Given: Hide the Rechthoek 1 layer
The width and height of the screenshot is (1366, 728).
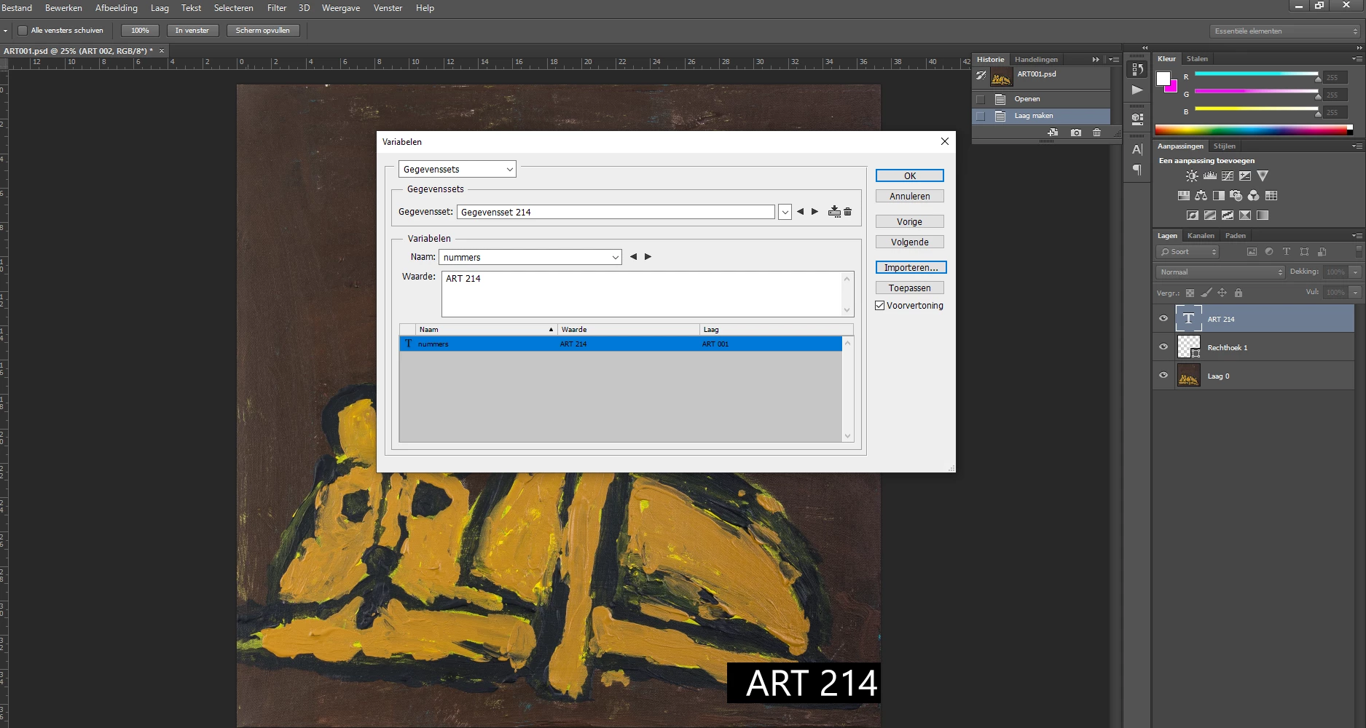Looking at the screenshot, I should pyautogui.click(x=1163, y=347).
